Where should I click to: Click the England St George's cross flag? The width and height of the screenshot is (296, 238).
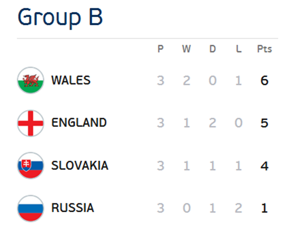pos(31,123)
